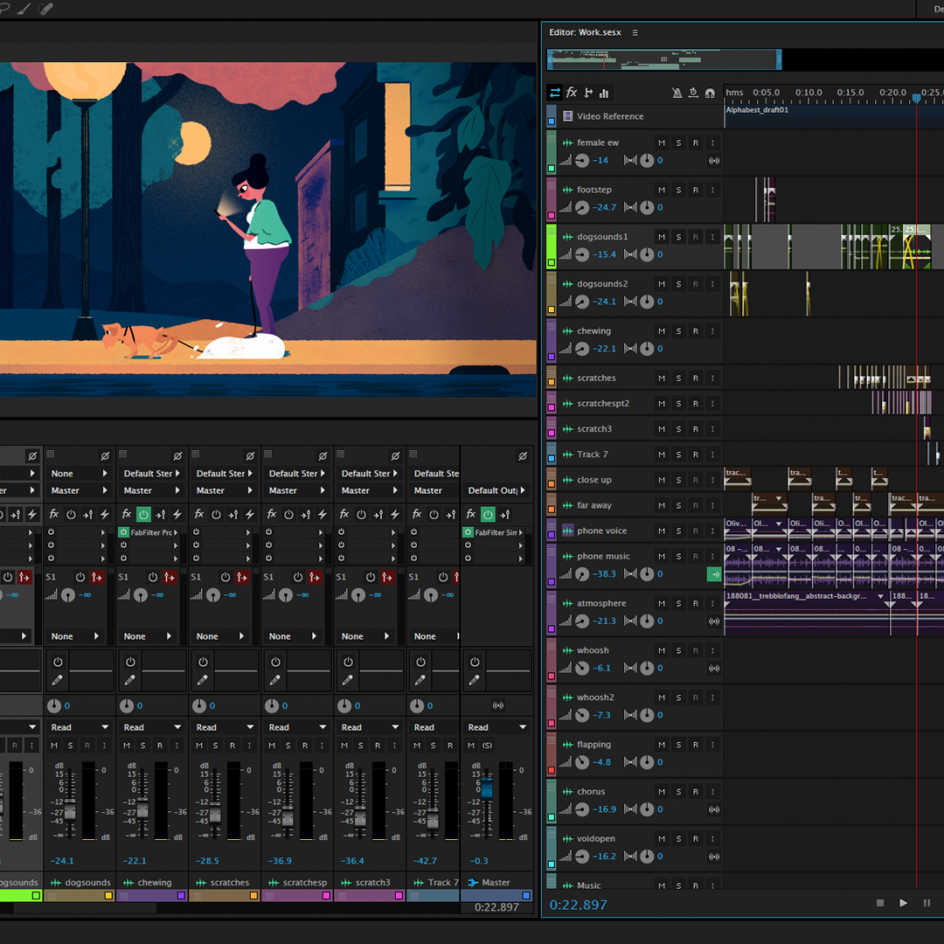Toggle the green fx power button in the Master channel

(x=488, y=515)
